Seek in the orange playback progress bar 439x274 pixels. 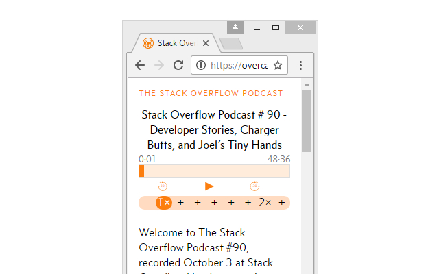214,171
